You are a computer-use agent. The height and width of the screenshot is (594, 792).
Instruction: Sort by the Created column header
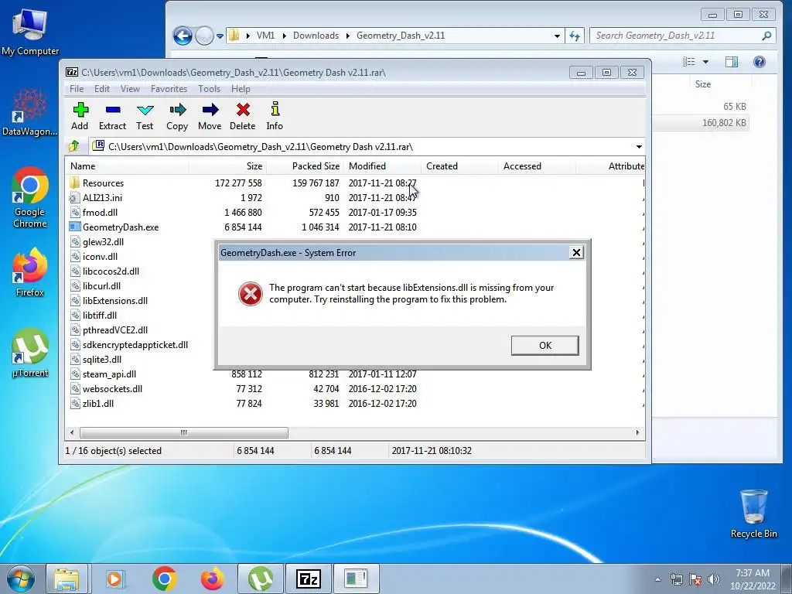pos(459,166)
